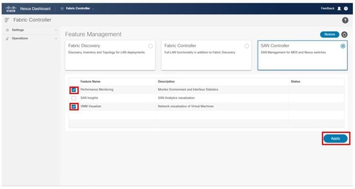355x189 pixels.
Task: Click the Fabric Controller card title
Action: tap(180, 46)
